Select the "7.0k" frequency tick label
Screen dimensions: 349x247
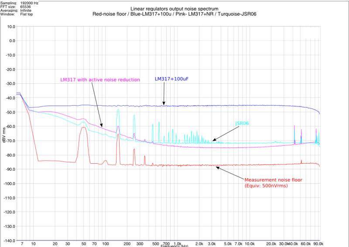[x=239, y=244]
